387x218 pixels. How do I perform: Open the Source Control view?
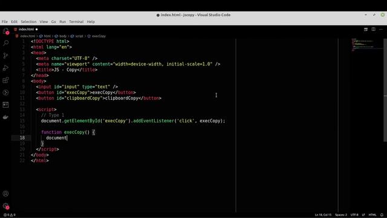pos(5,55)
